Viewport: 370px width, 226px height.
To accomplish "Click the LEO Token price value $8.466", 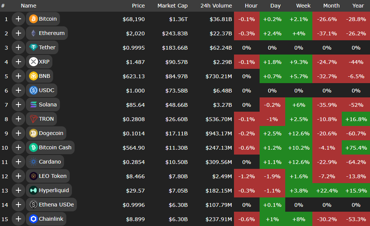I will (136, 176).
